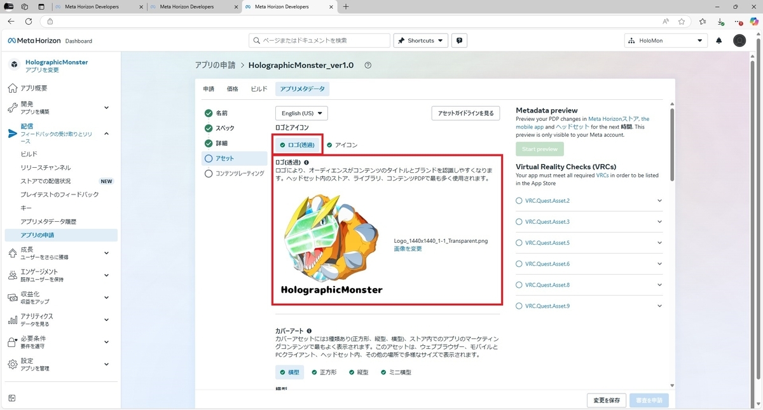The image size is (763, 410).
Task: Select the 正方形 cover art option
Action: tap(324, 372)
